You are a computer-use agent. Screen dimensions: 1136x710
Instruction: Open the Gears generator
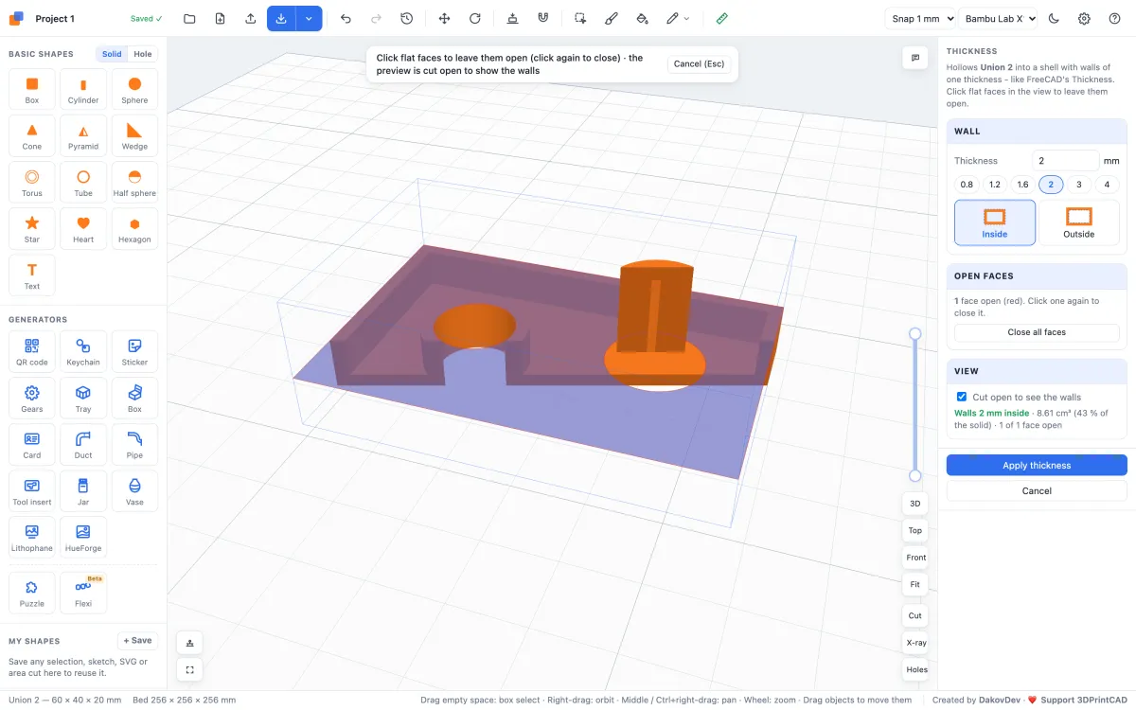32,399
